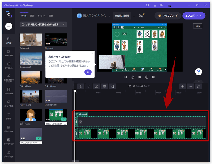Image resolution: width=212 pixels, height=164 pixels.
Task: Split clip with scissors tool
Action: coord(97,87)
